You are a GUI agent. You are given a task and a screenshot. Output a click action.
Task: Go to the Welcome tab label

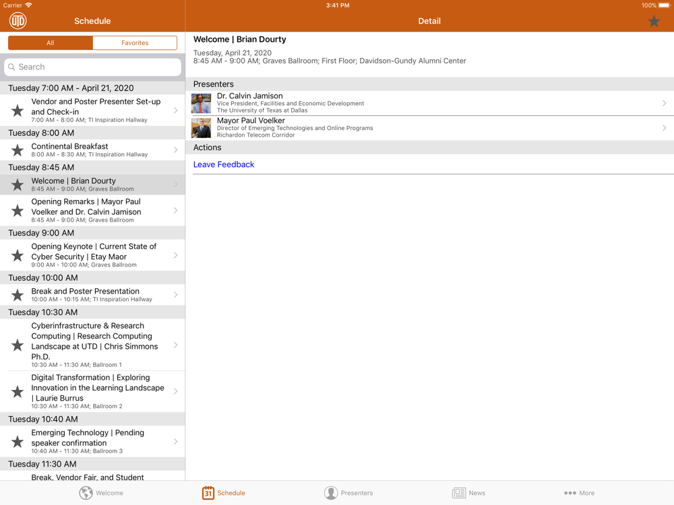click(x=110, y=493)
